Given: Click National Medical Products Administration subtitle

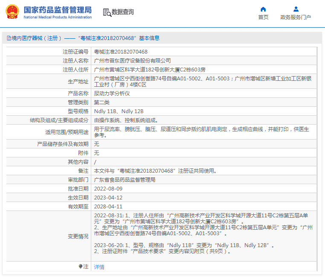Looking at the screenshot, I should [58, 17].
